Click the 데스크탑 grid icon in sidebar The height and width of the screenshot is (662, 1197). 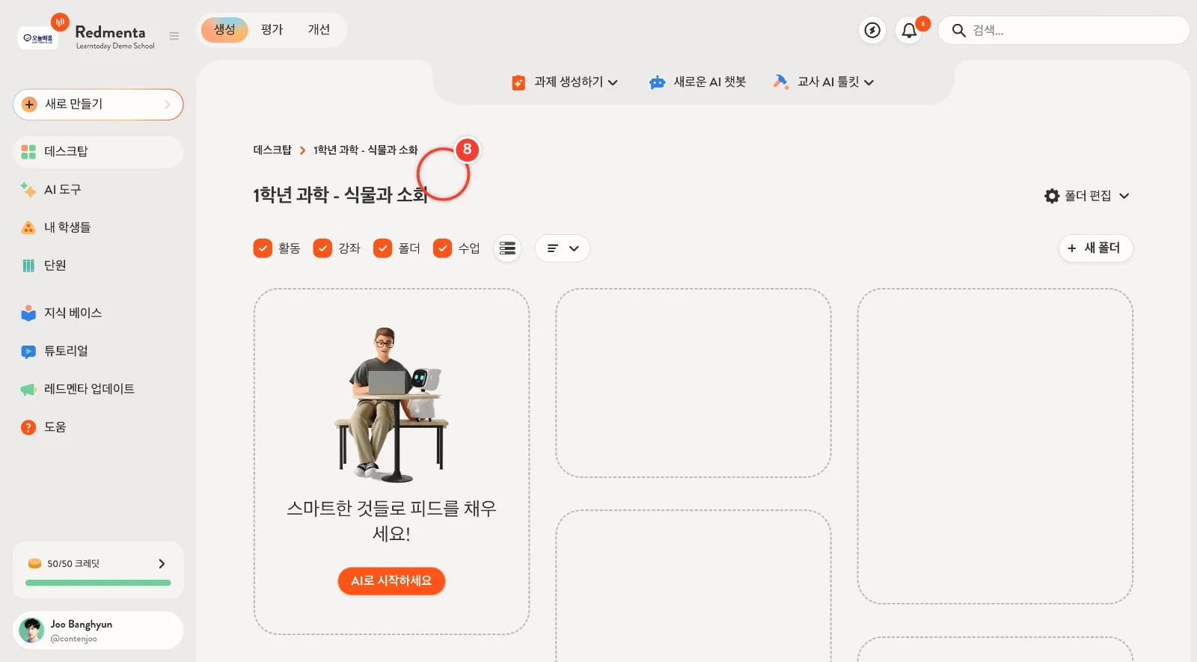[x=28, y=152]
